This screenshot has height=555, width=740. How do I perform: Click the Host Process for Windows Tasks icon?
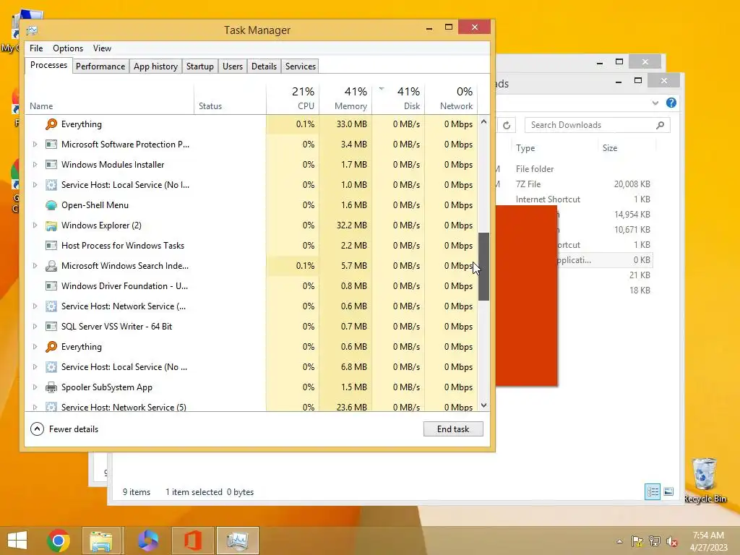[51, 246]
